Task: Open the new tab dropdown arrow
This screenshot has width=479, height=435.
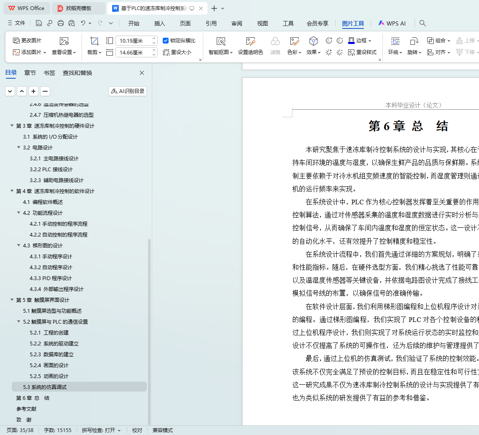Action: tap(223, 8)
